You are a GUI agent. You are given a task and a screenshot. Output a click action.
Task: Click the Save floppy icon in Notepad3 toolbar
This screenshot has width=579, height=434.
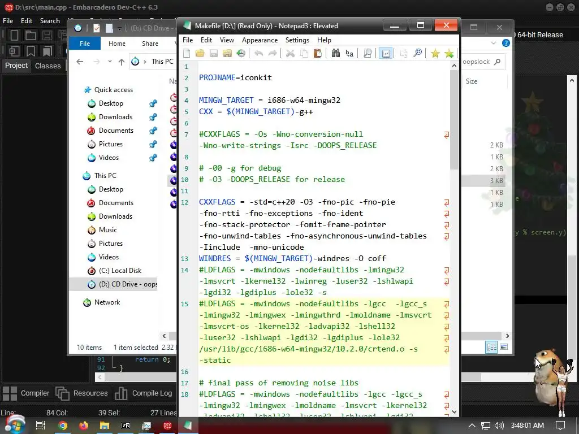(213, 54)
